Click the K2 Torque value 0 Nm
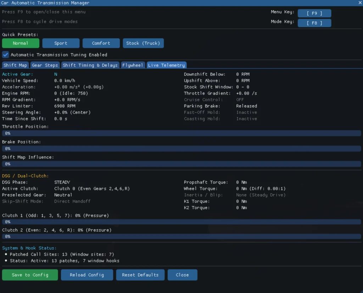This screenshot has width=363, height=293. point(241,208)
